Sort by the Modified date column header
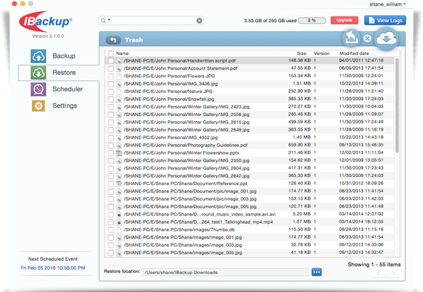The height and width of the screenshot is (292, 423). [354, 53]
